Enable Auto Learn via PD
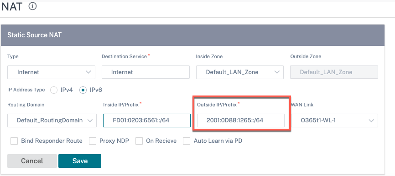Viewport: 395px width, 176px height. click(187, 141)
